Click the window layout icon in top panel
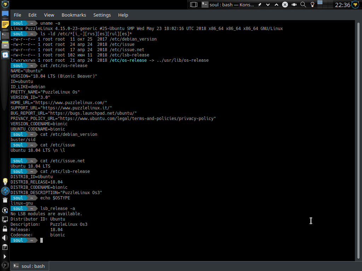Image resolution: width=362 pixels, height=271 pixels. 194,5
